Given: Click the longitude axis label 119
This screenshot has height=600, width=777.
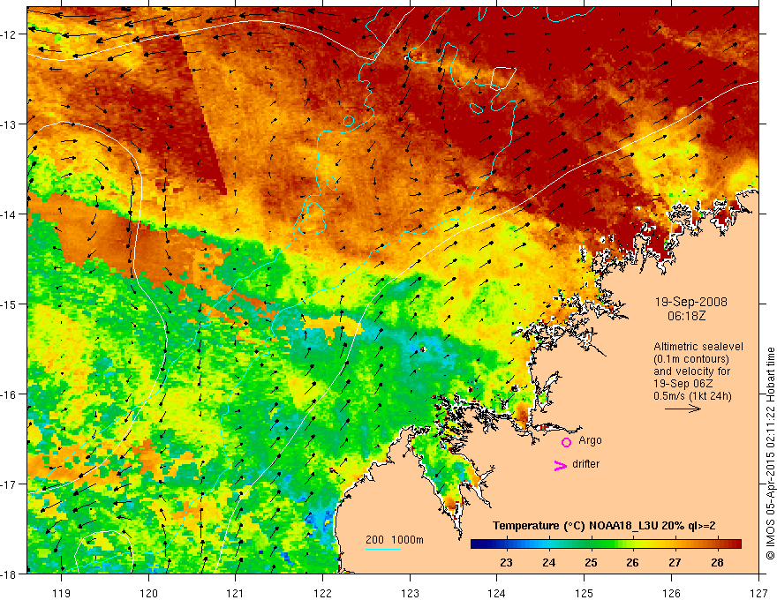Looking at the screenshot, I should 62,593.
